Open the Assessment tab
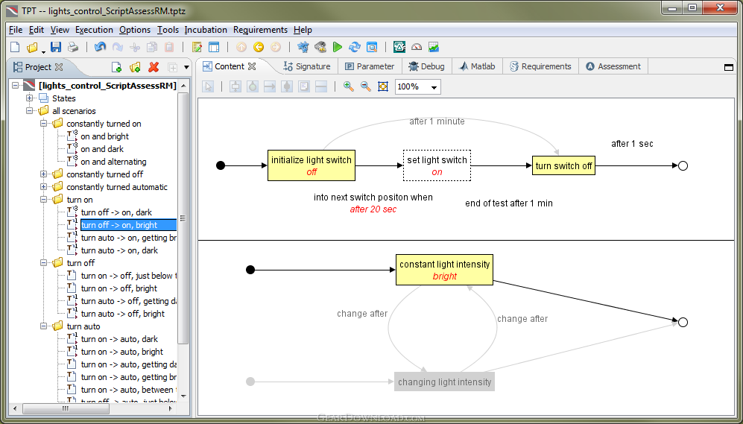The height and width of the screenshot is (424, 743). tap(613, 66)
